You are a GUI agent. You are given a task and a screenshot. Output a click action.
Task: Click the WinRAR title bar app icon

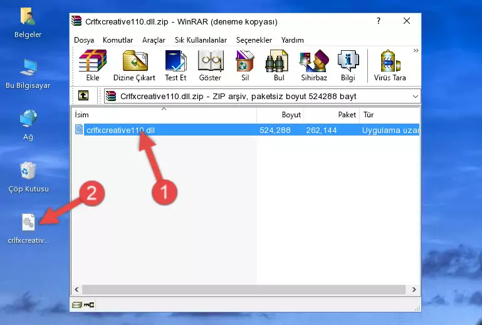point(76,21)
